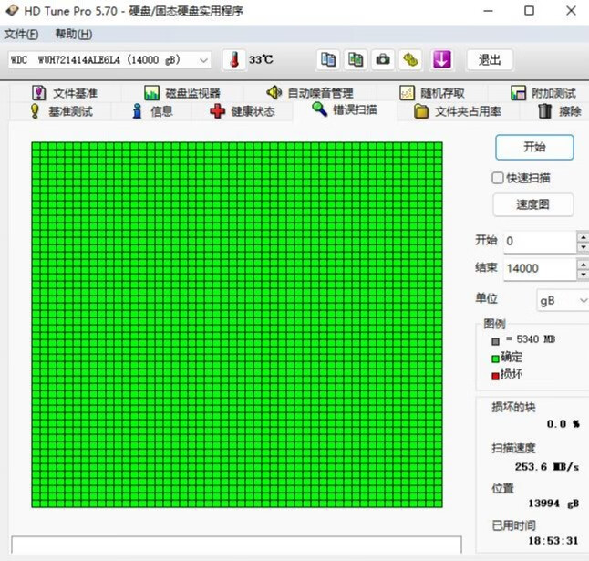Click the 253.6 MB/s scan speed value

click(546, 467)
